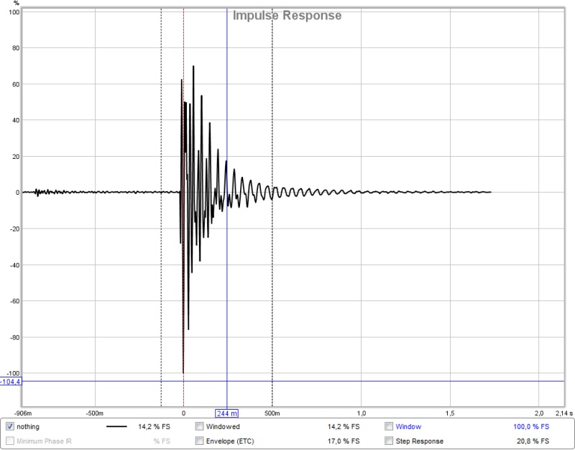Click the 244 m cursor time box
Screen dimensions: 575x450
pyautogui.click(x=226, y=413)
